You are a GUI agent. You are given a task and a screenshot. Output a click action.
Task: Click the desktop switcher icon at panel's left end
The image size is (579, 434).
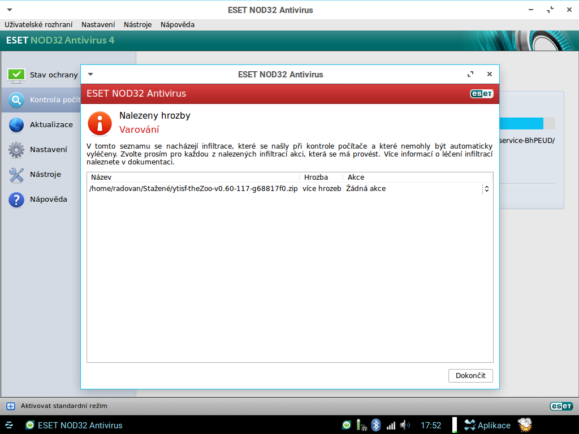(9, 425)
